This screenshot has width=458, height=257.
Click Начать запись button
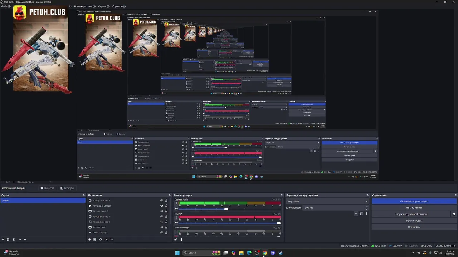tap(414, 208)
